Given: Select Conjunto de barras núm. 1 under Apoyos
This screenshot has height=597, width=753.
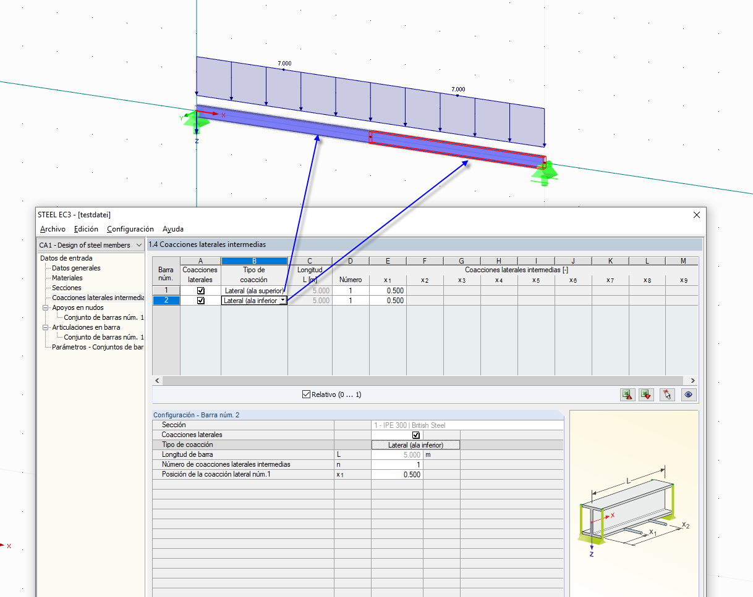Looking at the screenshot, I should pyautogui.click(x=104, y=317).
